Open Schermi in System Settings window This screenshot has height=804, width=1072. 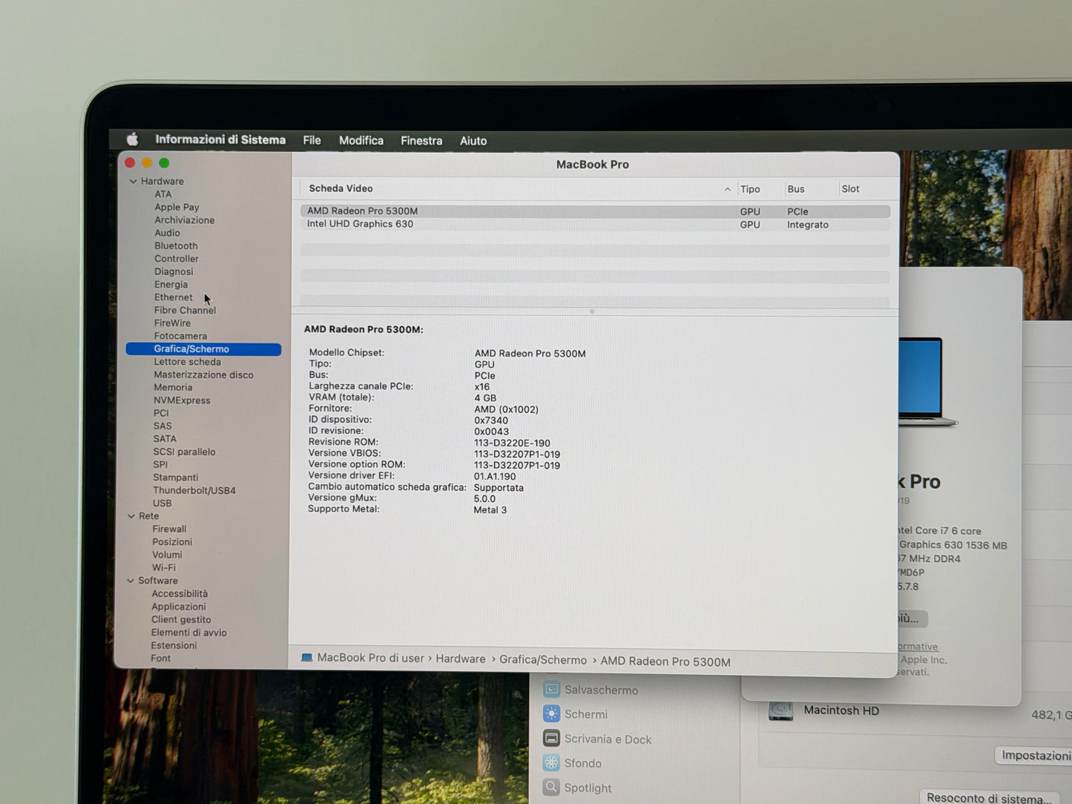(575, 714)
